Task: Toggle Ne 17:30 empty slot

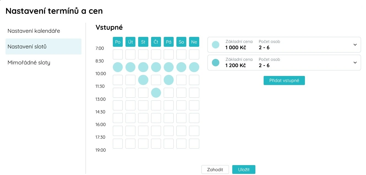Action: tap(194, 144)
